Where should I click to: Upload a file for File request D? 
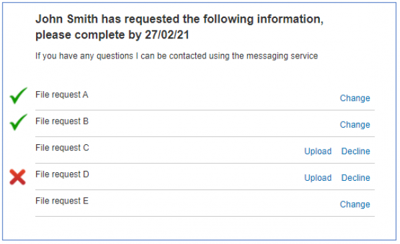(x=318, y=178)
